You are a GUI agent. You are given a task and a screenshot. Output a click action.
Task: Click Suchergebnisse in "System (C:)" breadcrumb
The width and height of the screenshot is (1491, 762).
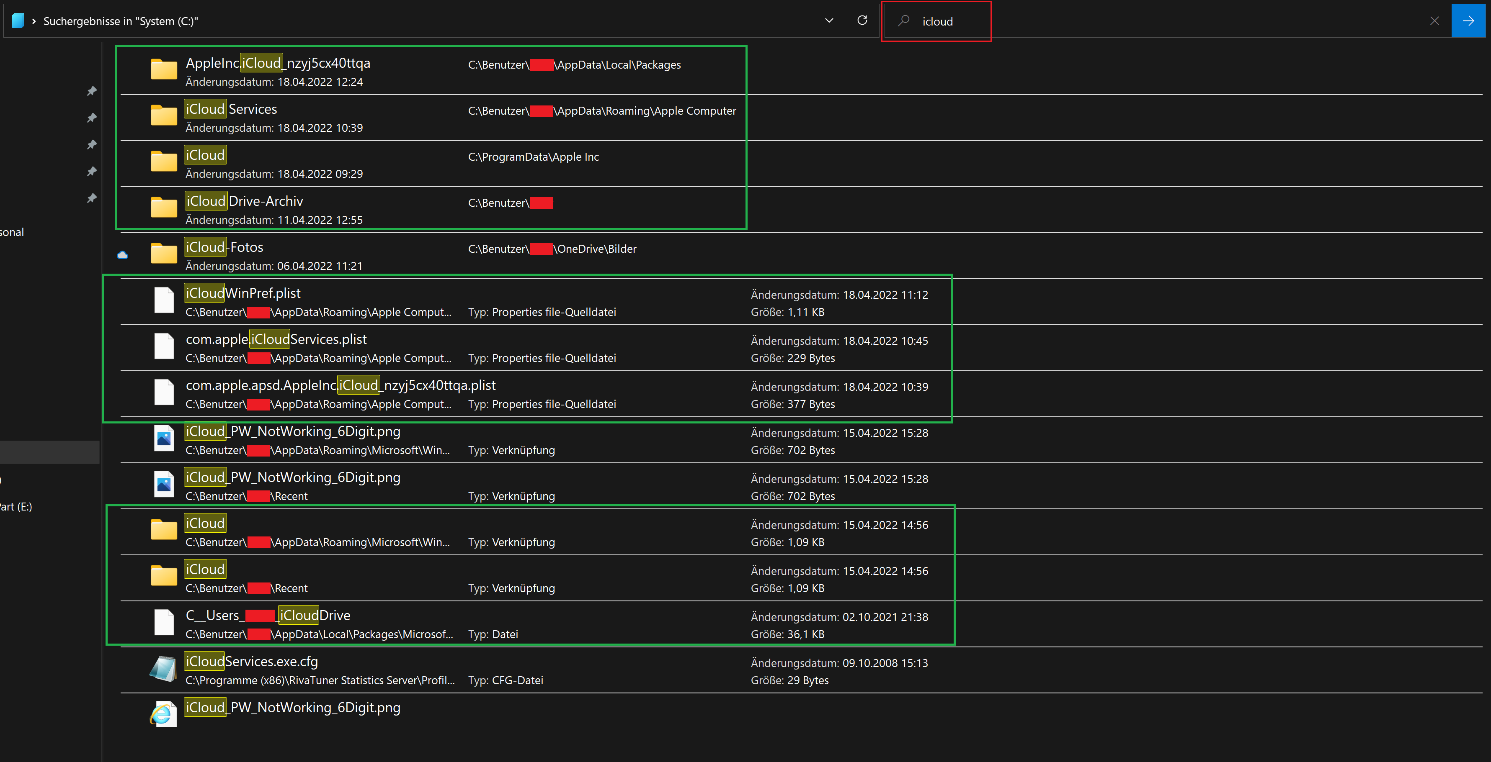pos(120,21)
